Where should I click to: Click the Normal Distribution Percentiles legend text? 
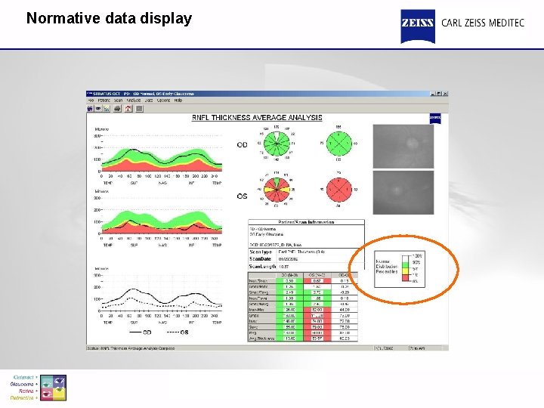pyautogui.click(x=387, y=267)
